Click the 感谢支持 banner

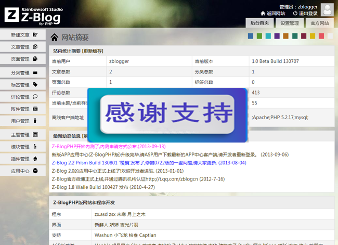point(168,115)
